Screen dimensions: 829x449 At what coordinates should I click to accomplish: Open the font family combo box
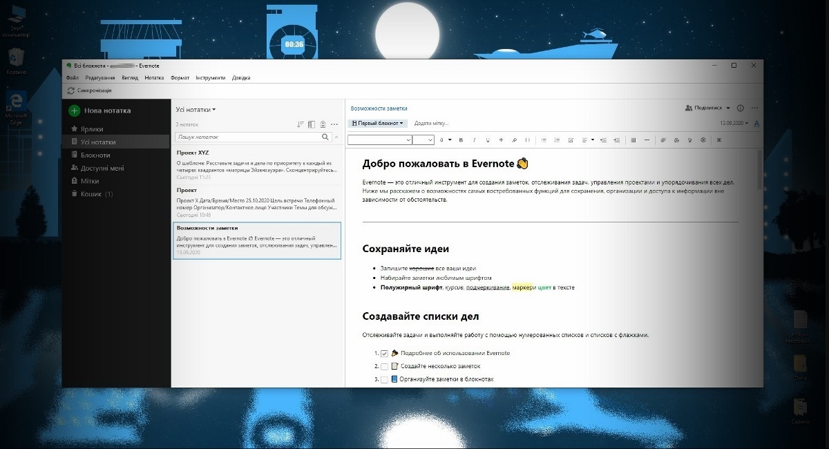tap(379, 140)
